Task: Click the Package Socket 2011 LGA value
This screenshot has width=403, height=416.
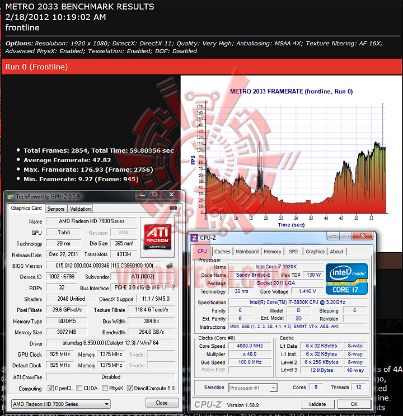Action: [x=276, y=283]
